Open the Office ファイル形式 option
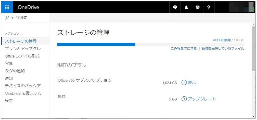The height and width of the screenshot is (120, 257). pos(22,56)
